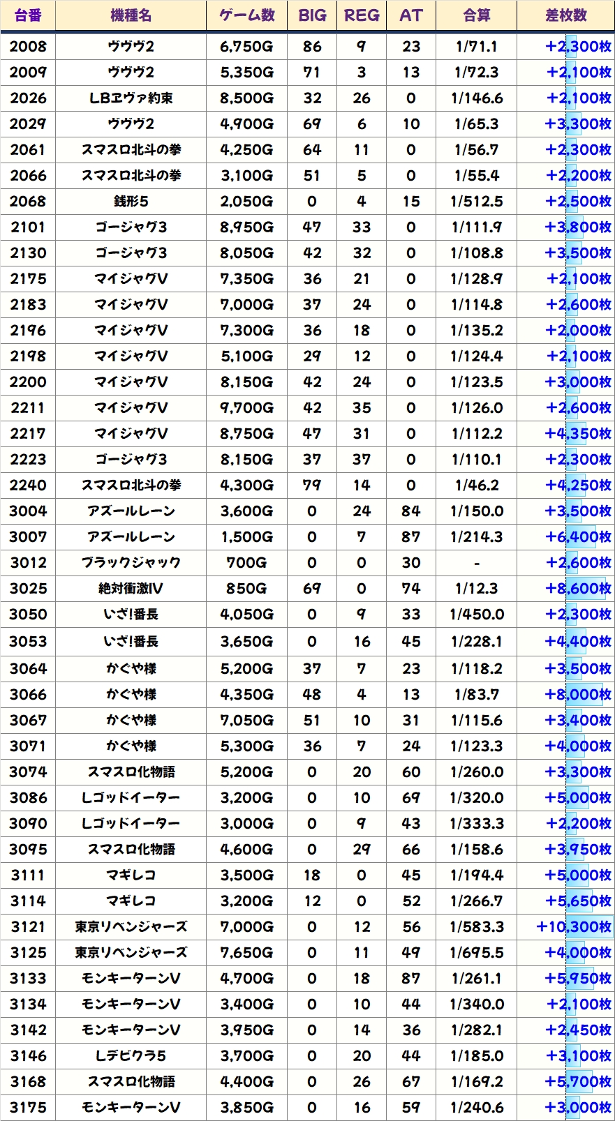Click the 1/46.2 combined probability cell
This screenshot has width=615, height=1121.
pyautogui.click(x=477, y=486)
